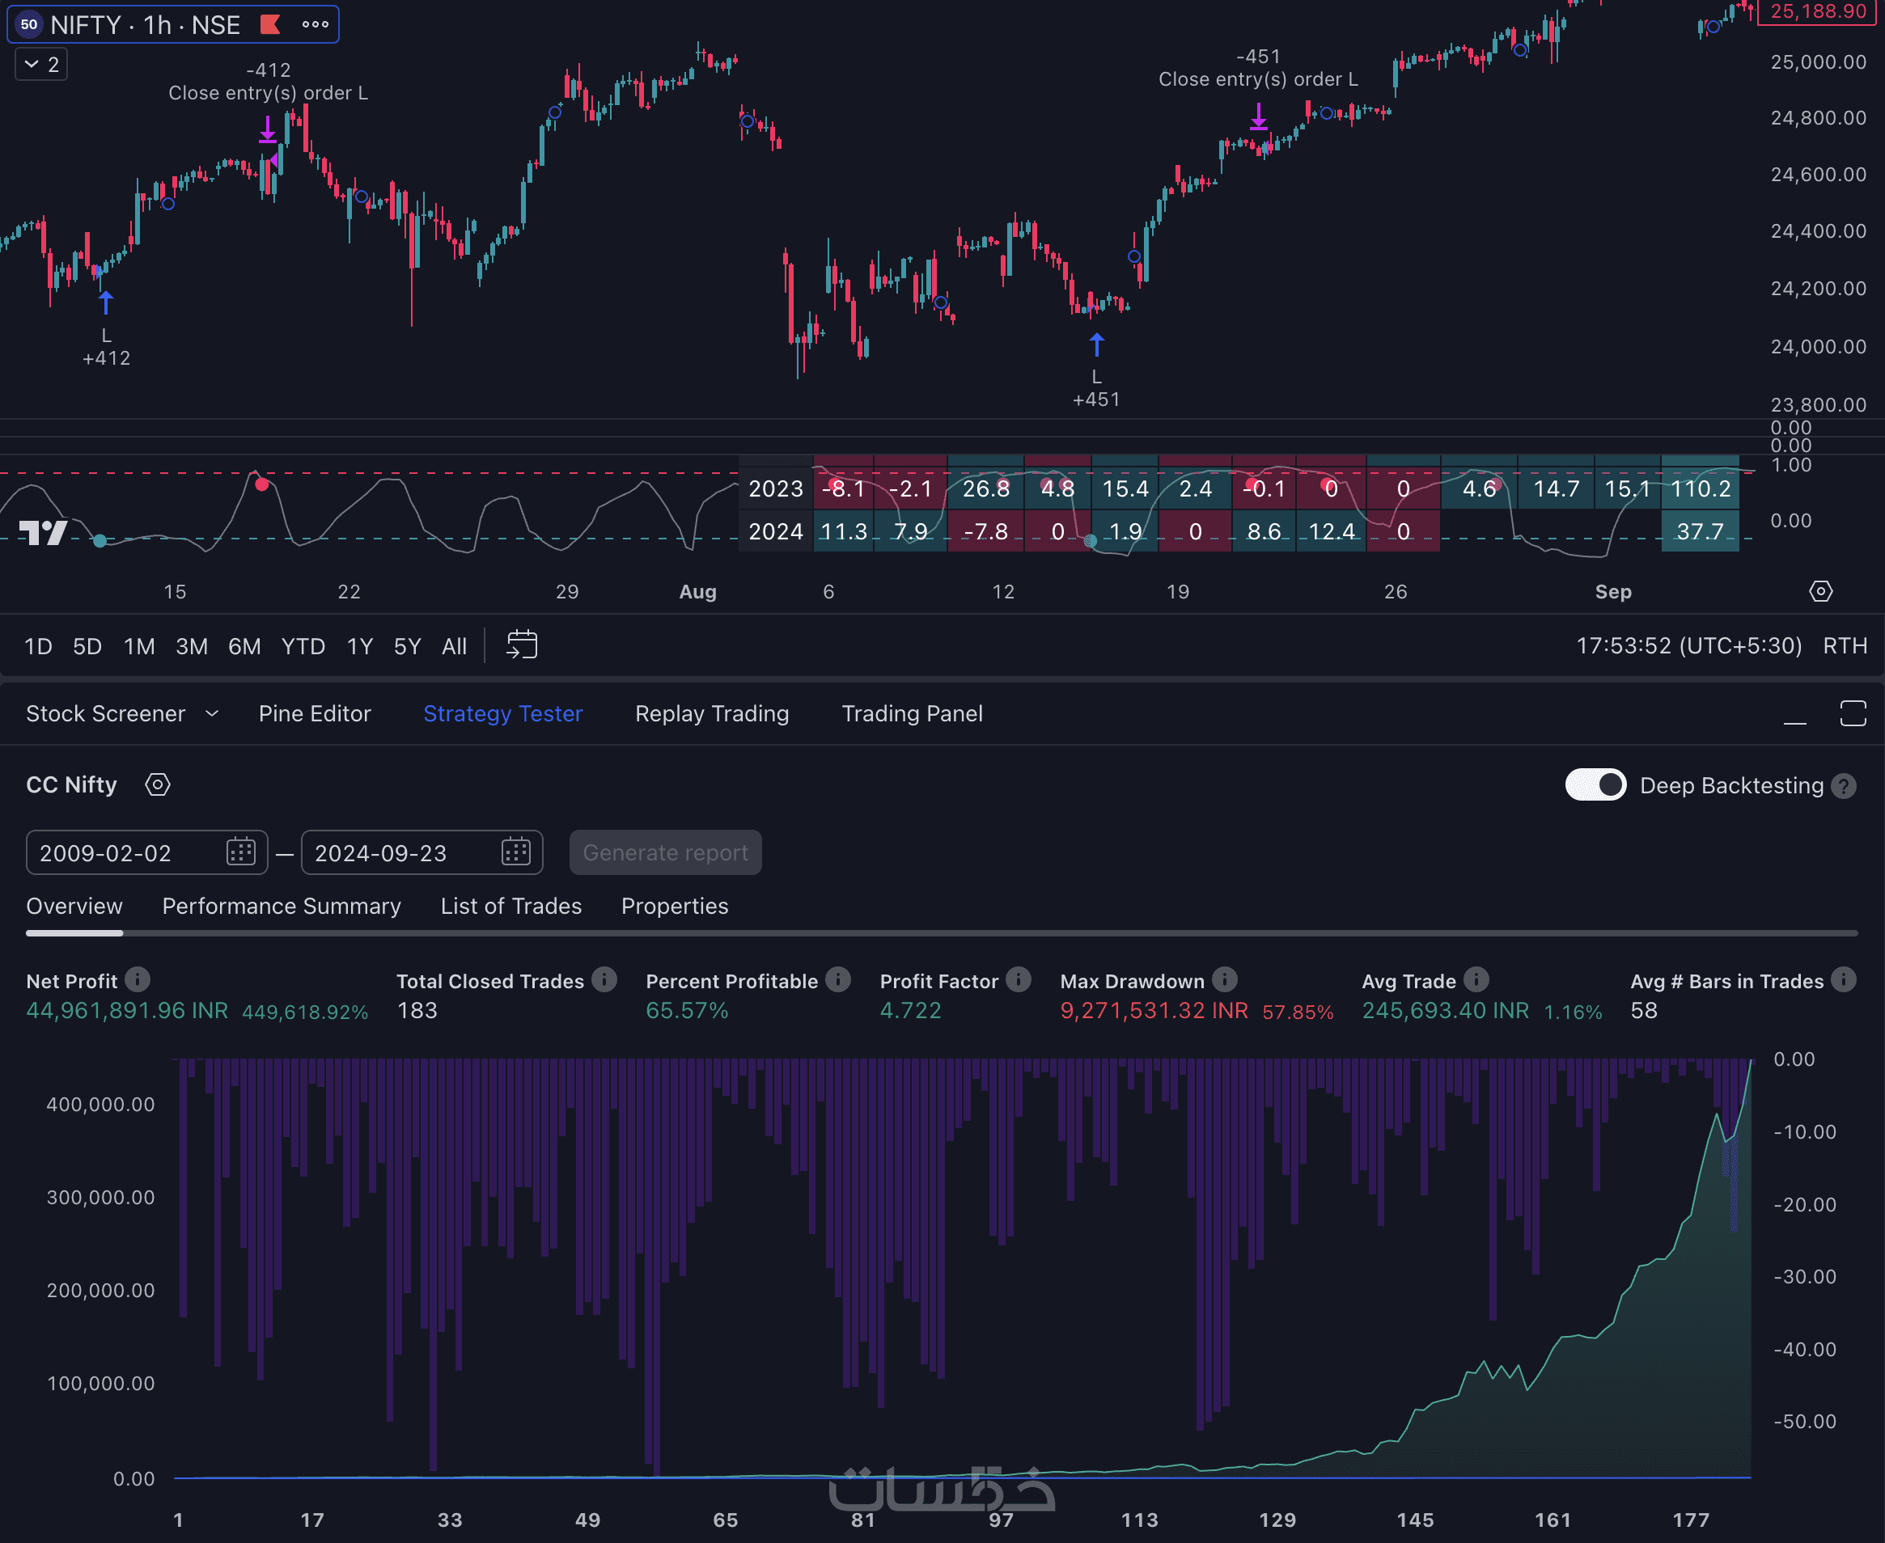Open the List of Trades tab

pyautogui.click(x=510, y=906)
